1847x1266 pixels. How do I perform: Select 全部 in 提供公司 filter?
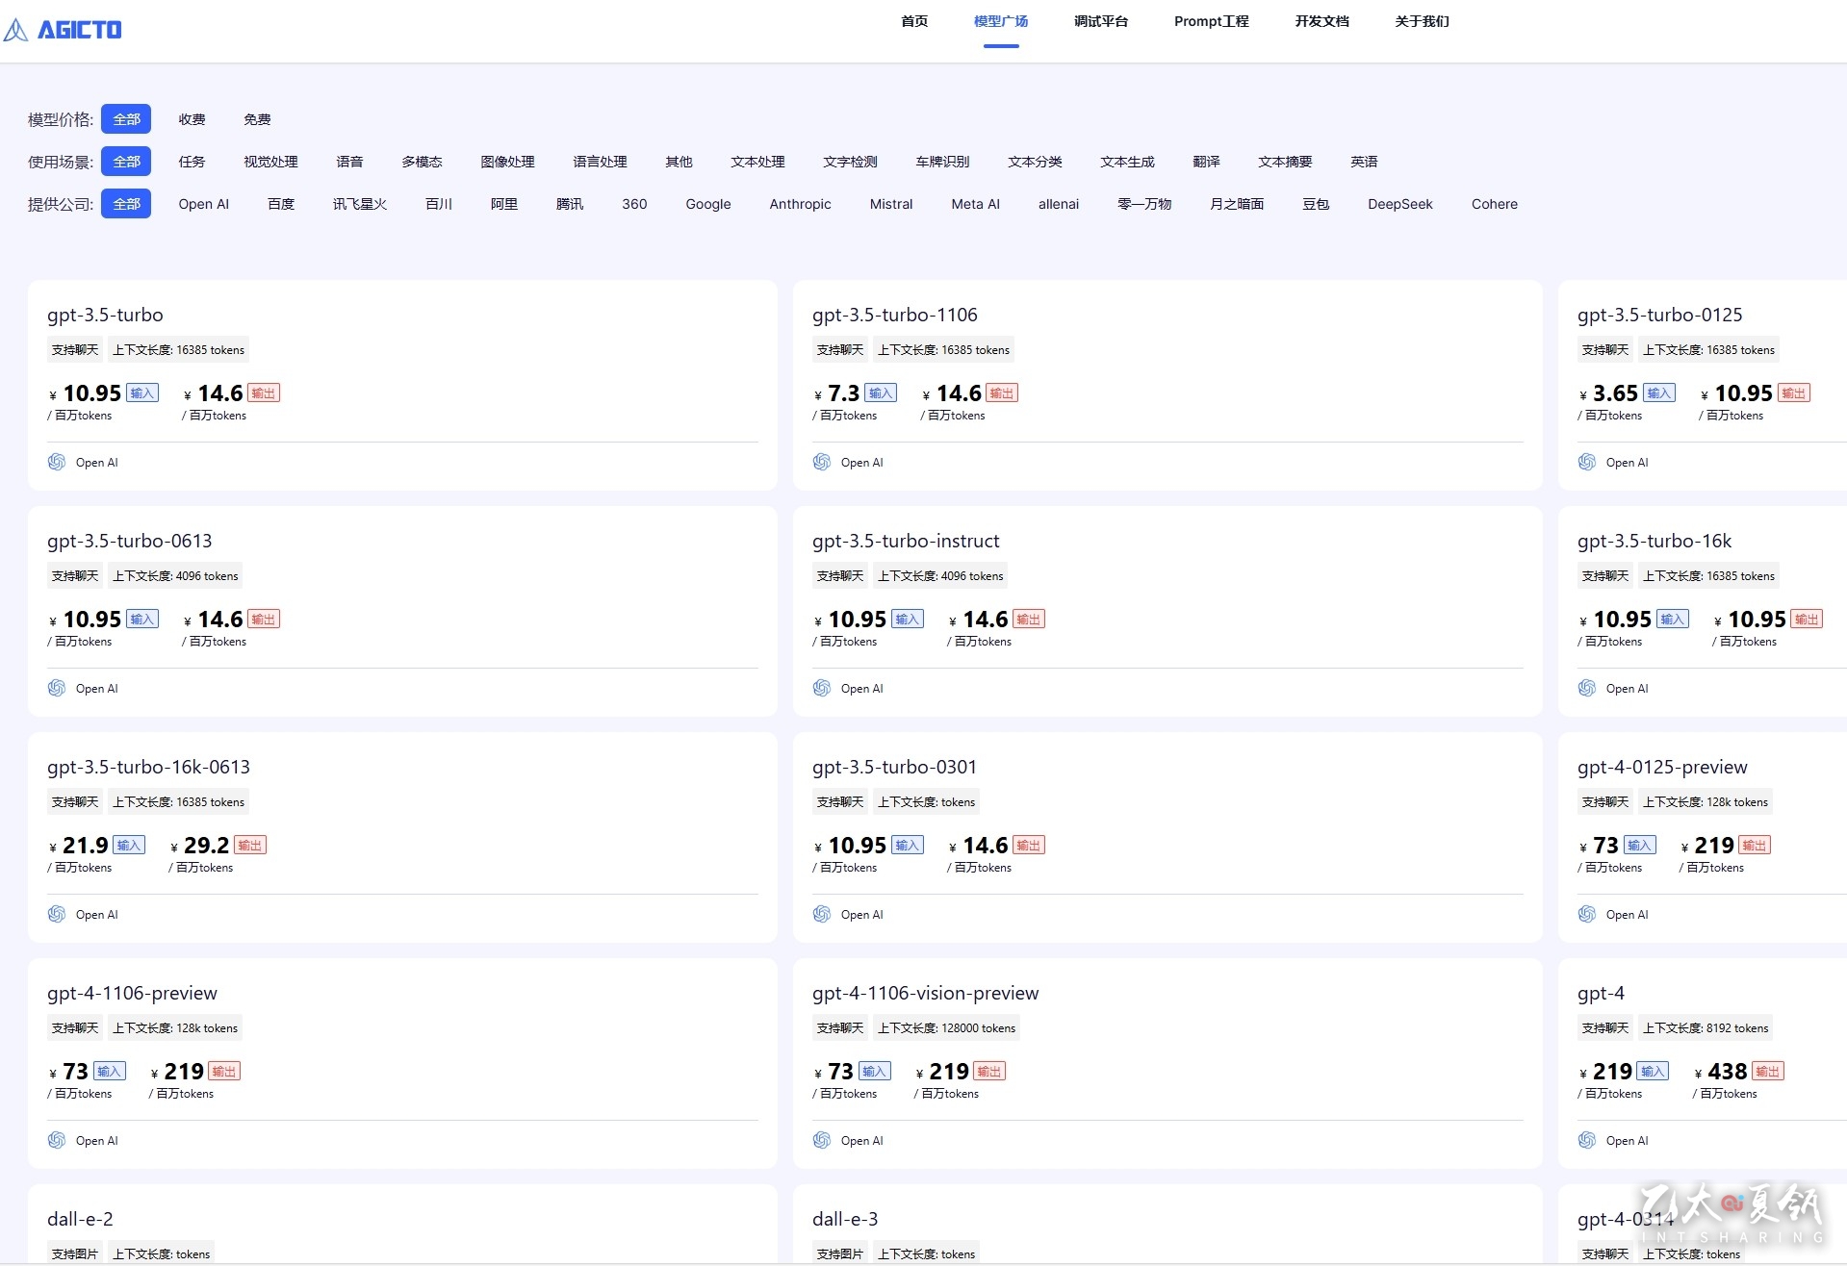click(x=126, y=204)
